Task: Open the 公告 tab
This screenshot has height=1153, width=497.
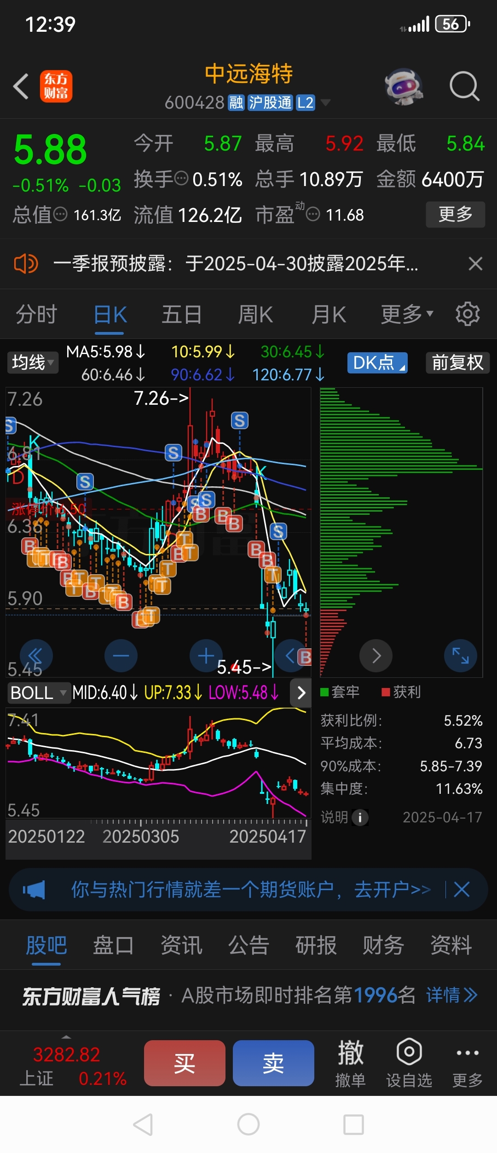Action: click(249, 946)
